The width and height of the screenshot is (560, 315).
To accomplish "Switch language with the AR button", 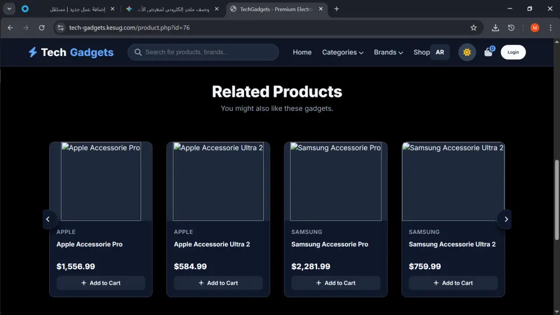I will point(440,52).
